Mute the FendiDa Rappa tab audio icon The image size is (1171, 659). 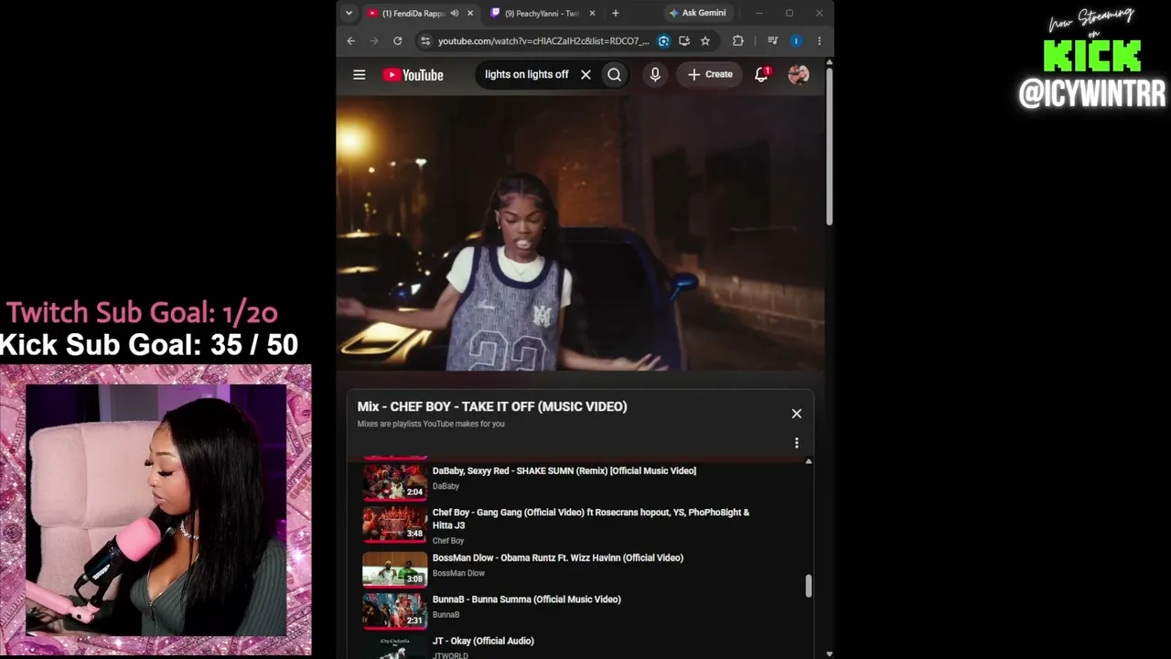point(455,14)
